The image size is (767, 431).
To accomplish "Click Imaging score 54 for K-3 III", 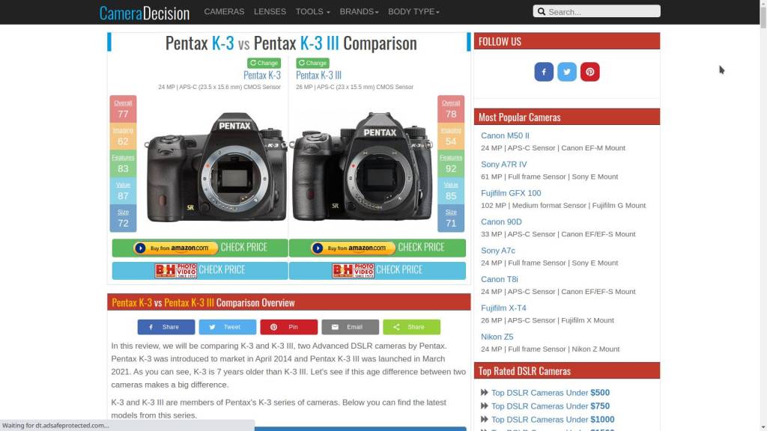I will point(450,136).
